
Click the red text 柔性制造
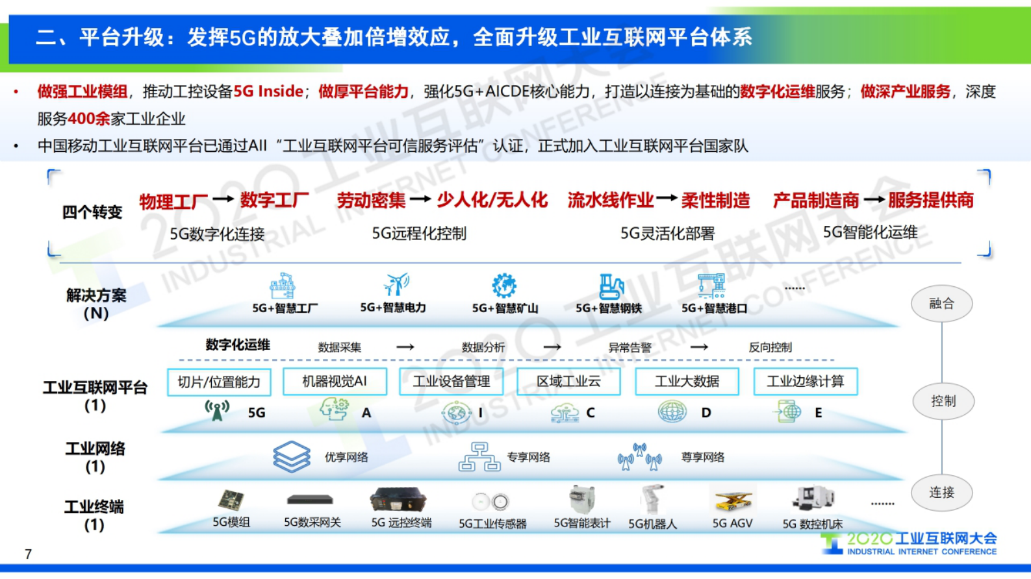coord(715,200)
